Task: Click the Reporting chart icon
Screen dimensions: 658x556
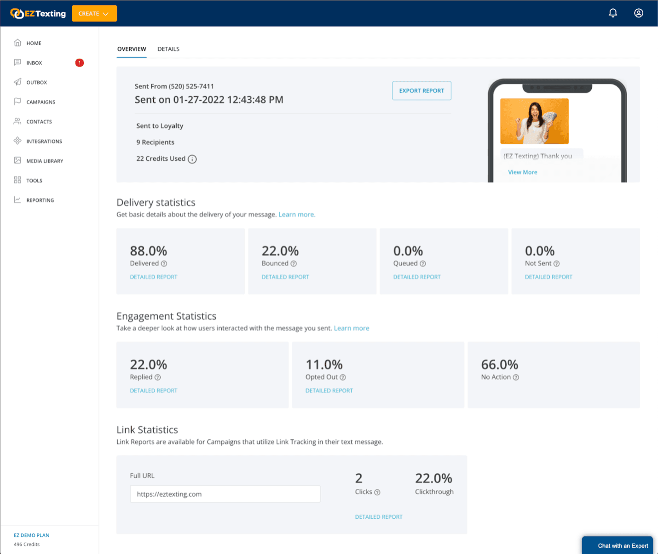Action: pos(17,200)
